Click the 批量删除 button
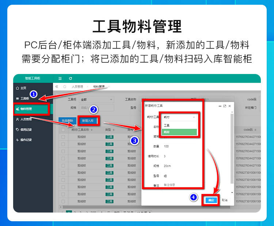The width and height of the screenshot is (274, 226). pyautogui.click(x=67, y=121)
